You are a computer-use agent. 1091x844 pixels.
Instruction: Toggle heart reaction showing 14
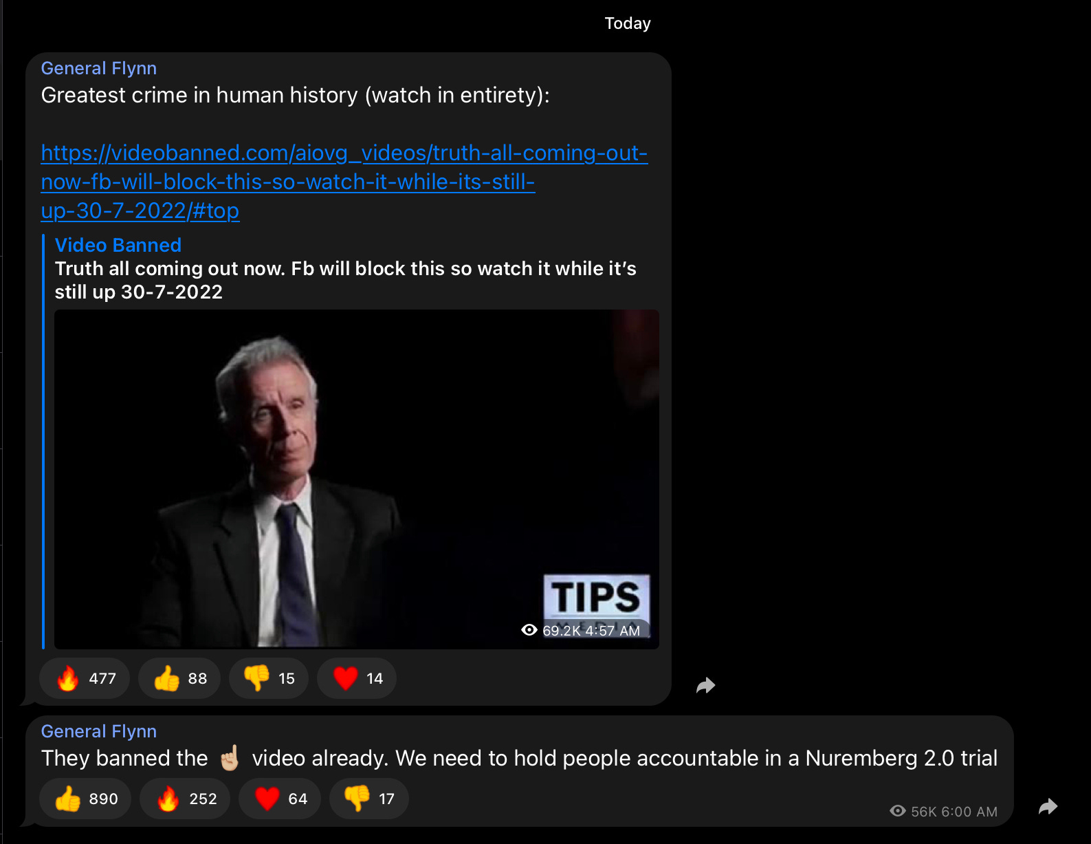coord(357,678)
